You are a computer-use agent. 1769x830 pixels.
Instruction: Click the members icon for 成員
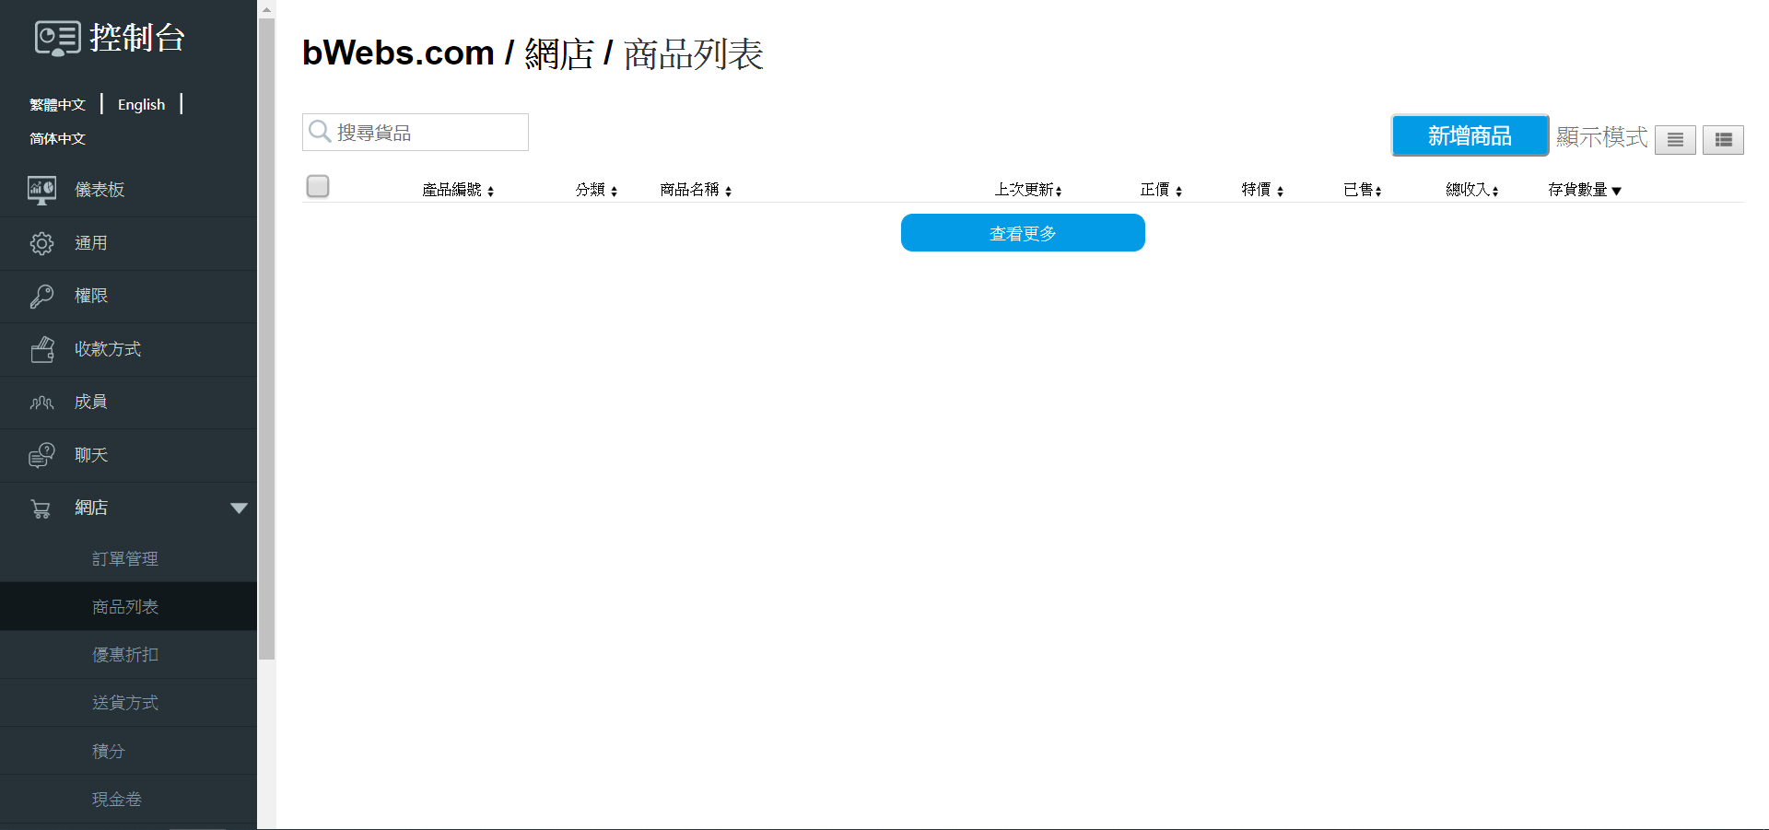(x=41, y=403)
